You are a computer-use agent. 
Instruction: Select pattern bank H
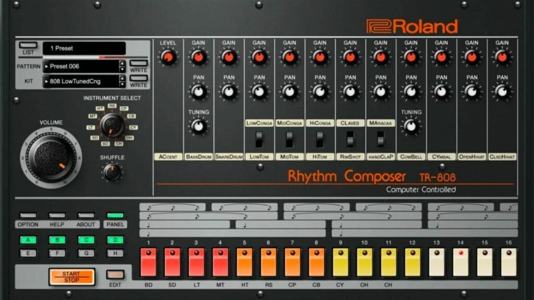pos(115,254)
